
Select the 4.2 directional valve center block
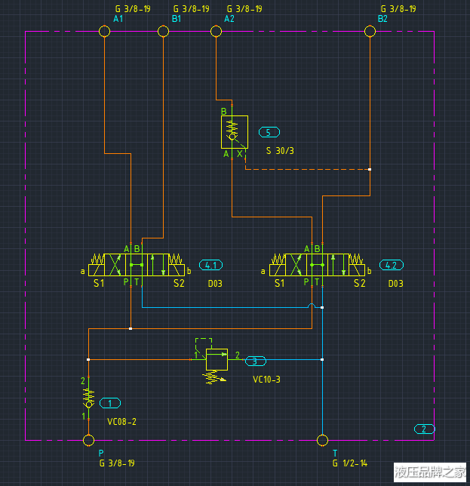click(x=315, y=265)
